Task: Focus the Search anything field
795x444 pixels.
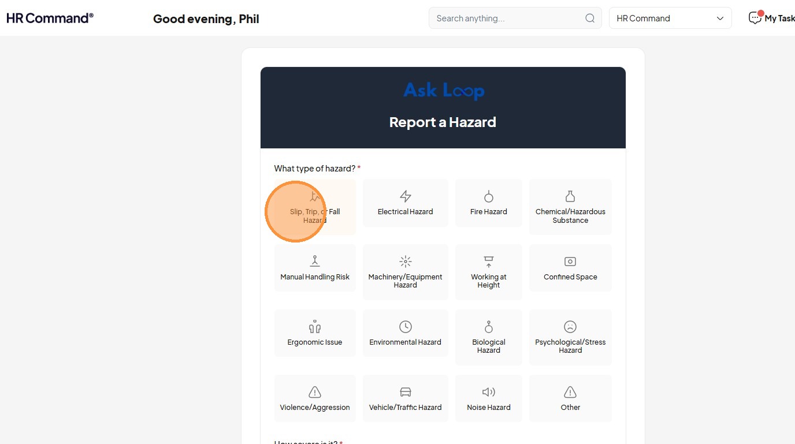Action: pyautogui.click(x=508, y=18)
